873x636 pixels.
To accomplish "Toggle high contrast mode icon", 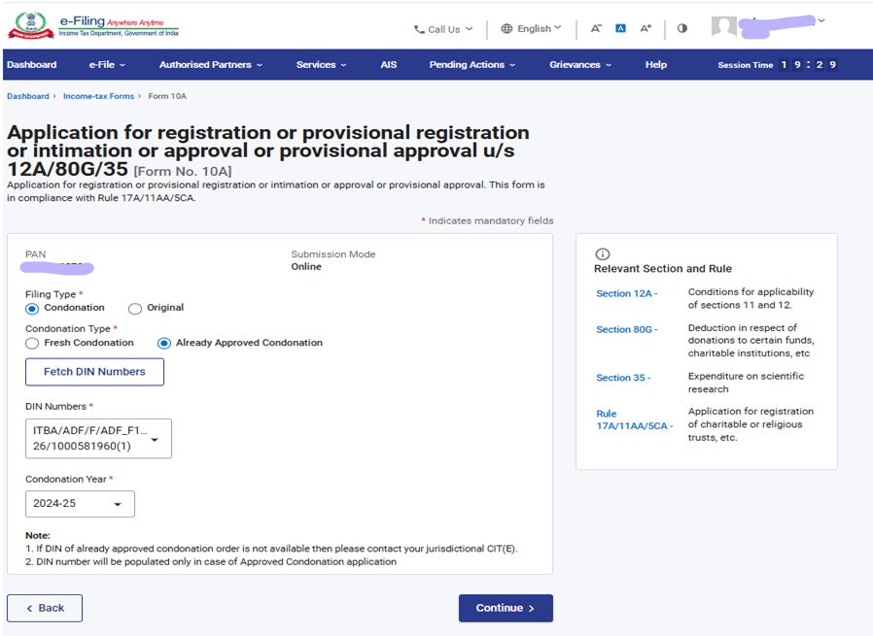I will [x=681, y=29].
